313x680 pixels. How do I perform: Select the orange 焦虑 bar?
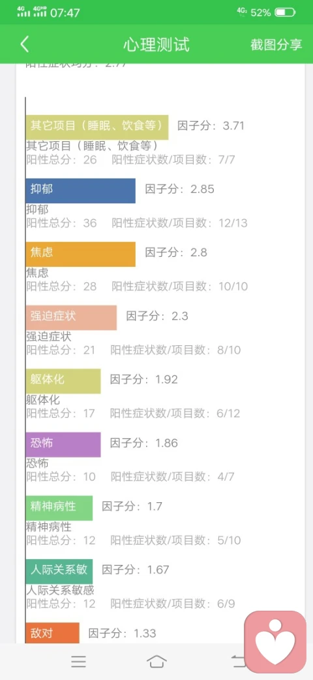click(80, 254)
